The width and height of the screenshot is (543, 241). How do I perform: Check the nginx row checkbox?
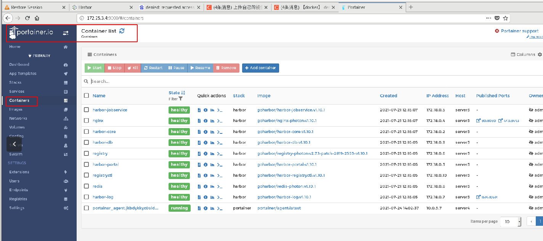click(x=87, y=121)
